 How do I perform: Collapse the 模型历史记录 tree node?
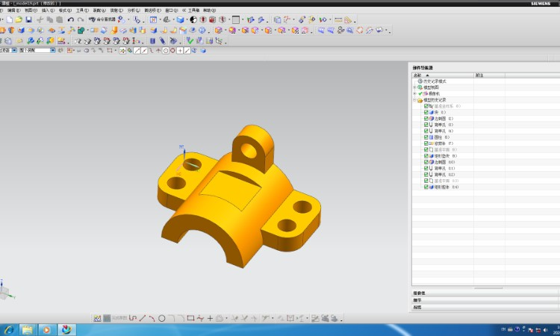pos(414,100)
